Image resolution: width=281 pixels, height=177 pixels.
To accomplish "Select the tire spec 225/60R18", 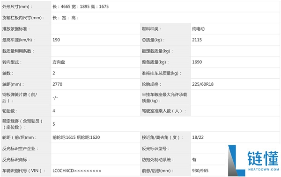I will pyautogui.click(x=203, y=84).
